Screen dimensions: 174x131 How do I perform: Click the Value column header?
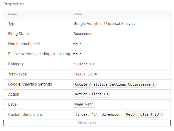coord(78,14)
